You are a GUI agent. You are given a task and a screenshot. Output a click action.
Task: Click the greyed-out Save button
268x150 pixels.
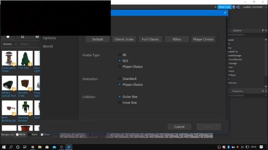pyautogui.click(x=209, y=127)
